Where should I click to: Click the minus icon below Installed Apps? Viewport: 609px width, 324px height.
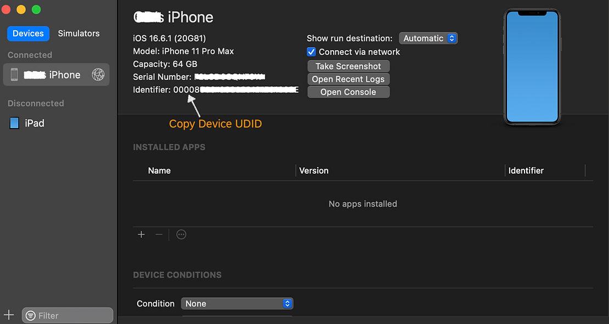pyautogui.click(x=159, y=234)
